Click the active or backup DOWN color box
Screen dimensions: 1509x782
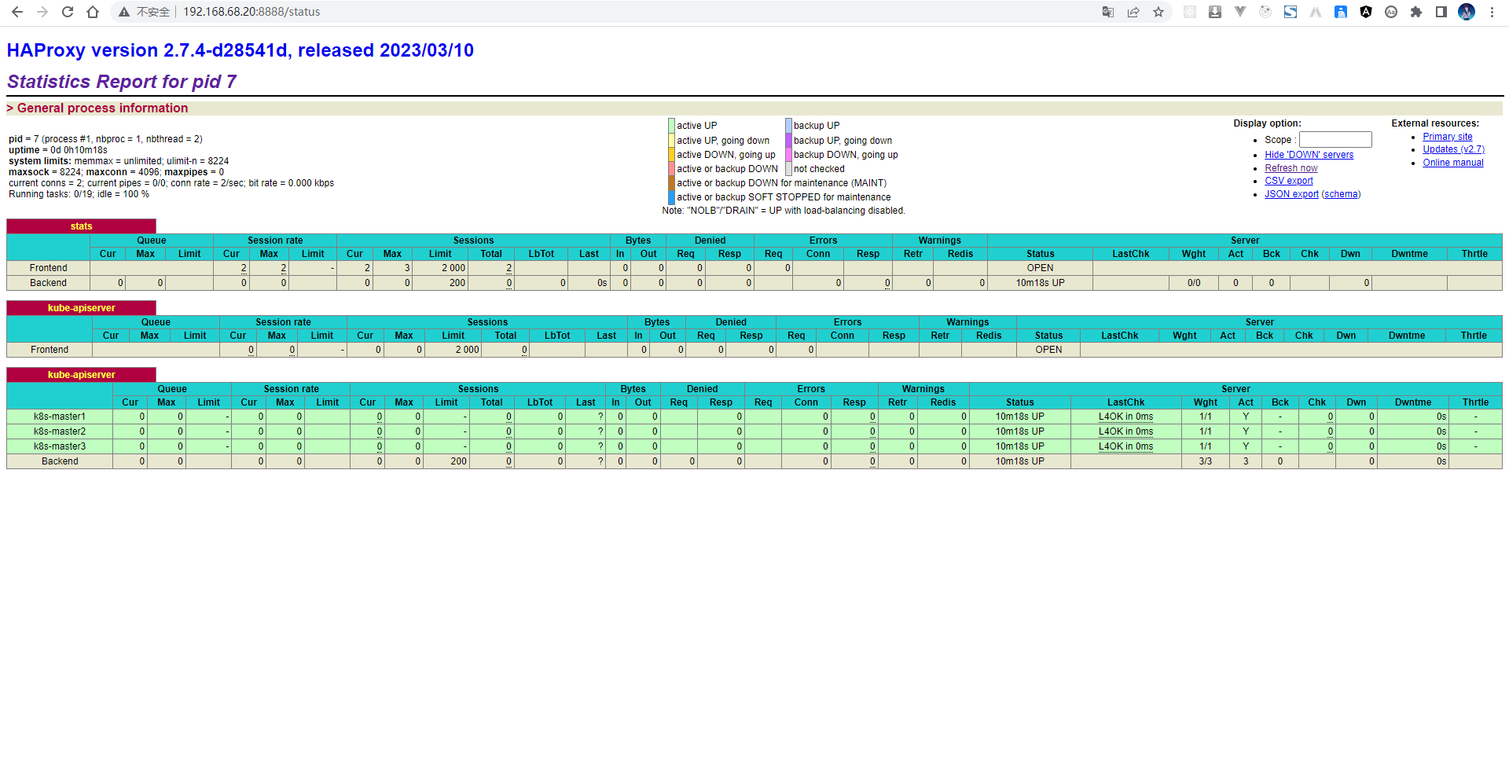[671, 169]
